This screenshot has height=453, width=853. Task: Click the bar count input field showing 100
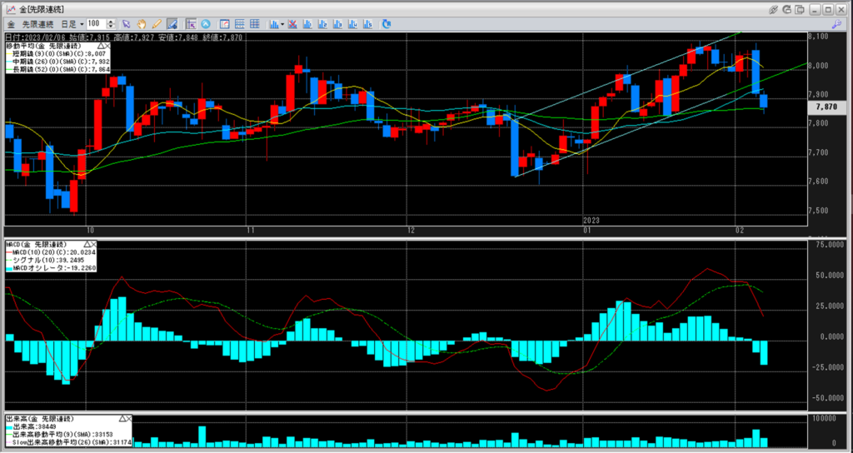coord(96,24)
